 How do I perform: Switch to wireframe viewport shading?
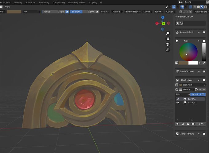click(x=195, y=7)
